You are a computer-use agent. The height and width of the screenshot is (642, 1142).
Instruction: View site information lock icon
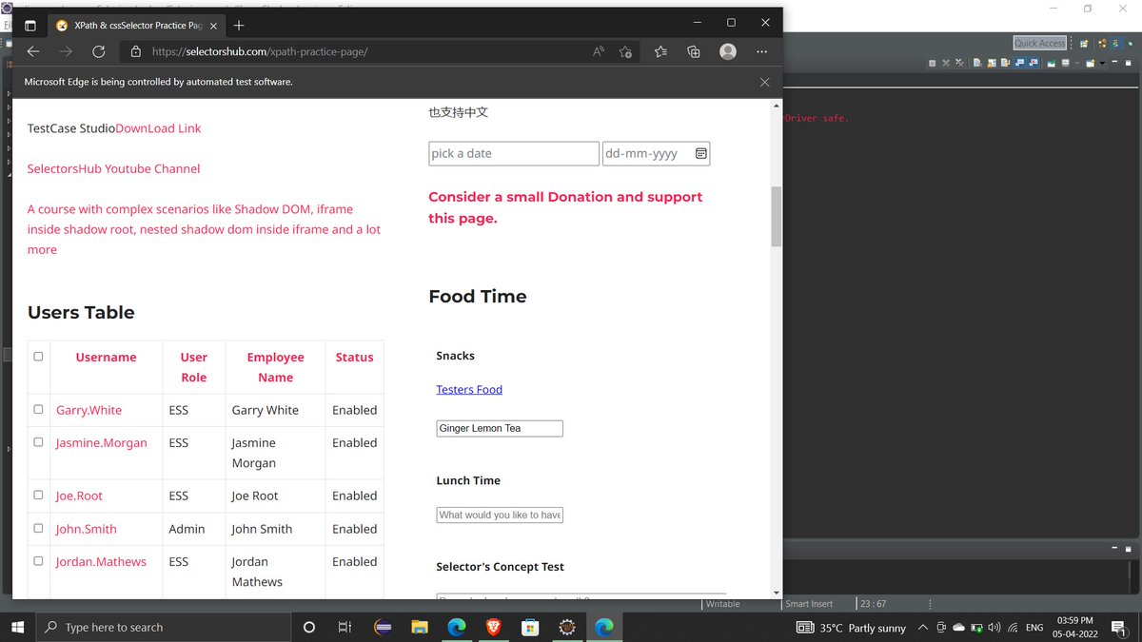(136, 51)
